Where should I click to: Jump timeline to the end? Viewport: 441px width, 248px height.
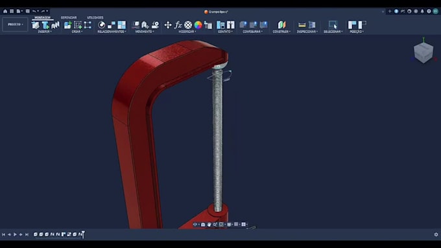pos(27,234)
